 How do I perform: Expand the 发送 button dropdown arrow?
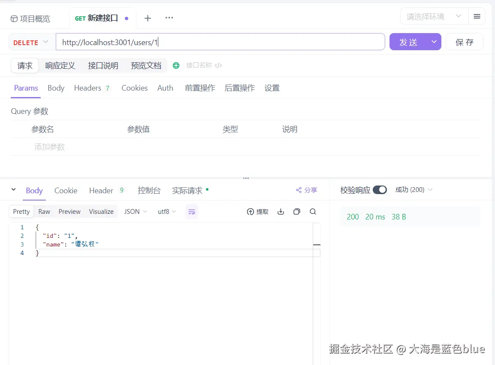(x=434, y=42)
